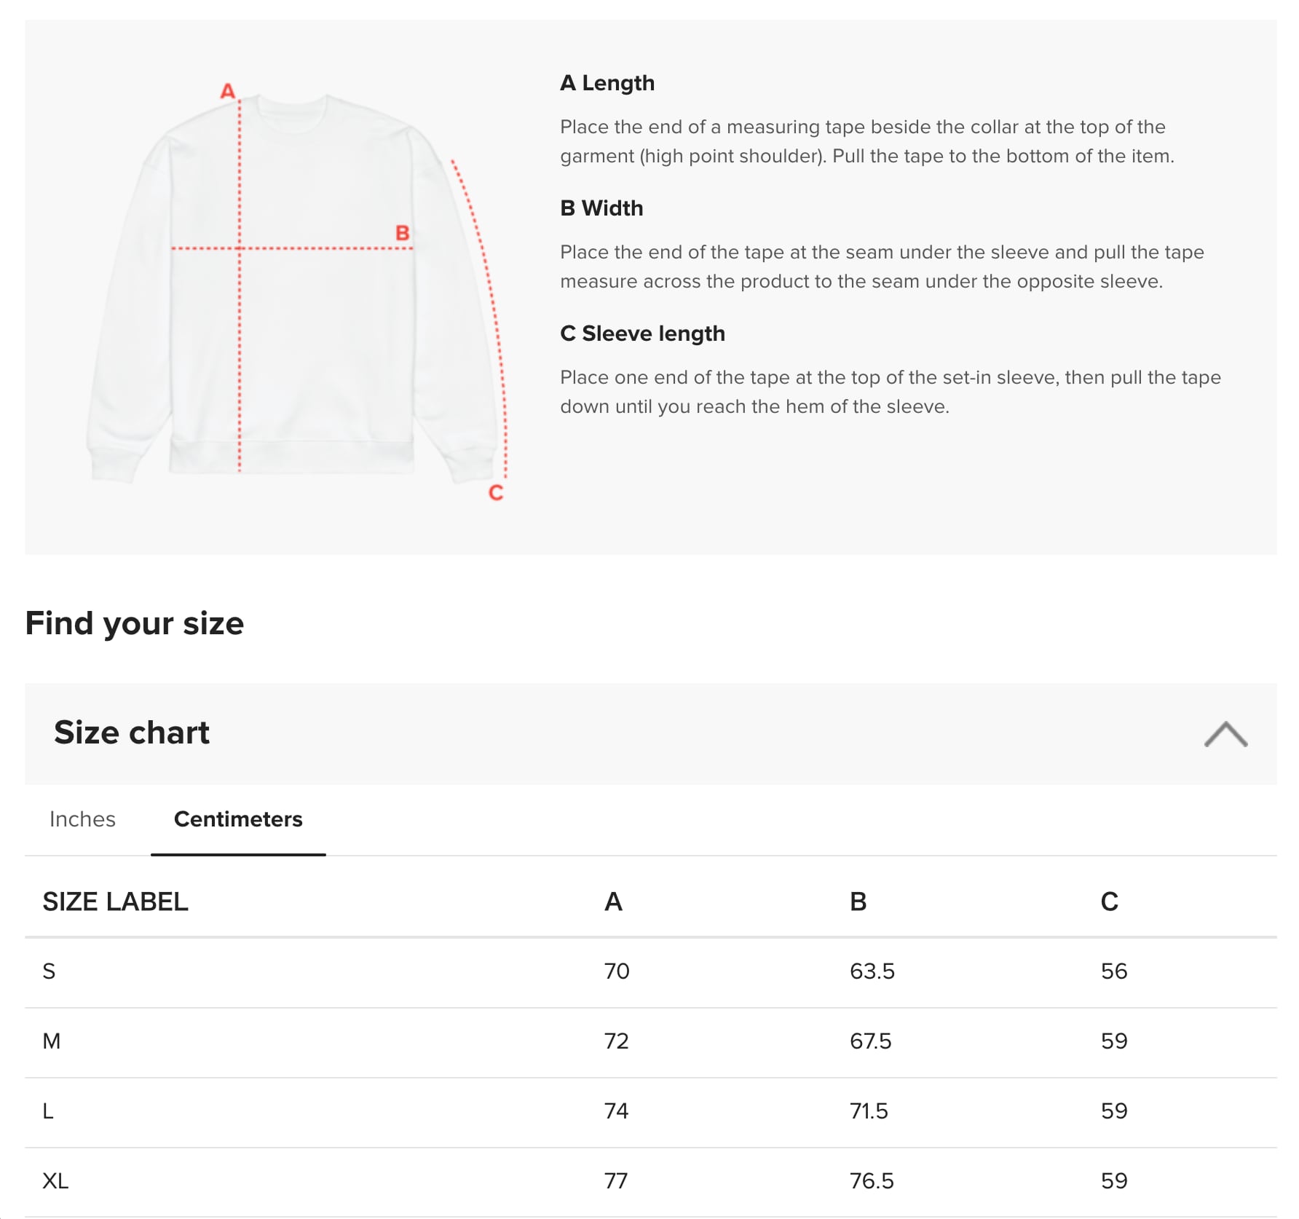Click the B column header in size table
This screenshot has width=1299, height=1219.
pyautogui.click(x=858, y=902)
